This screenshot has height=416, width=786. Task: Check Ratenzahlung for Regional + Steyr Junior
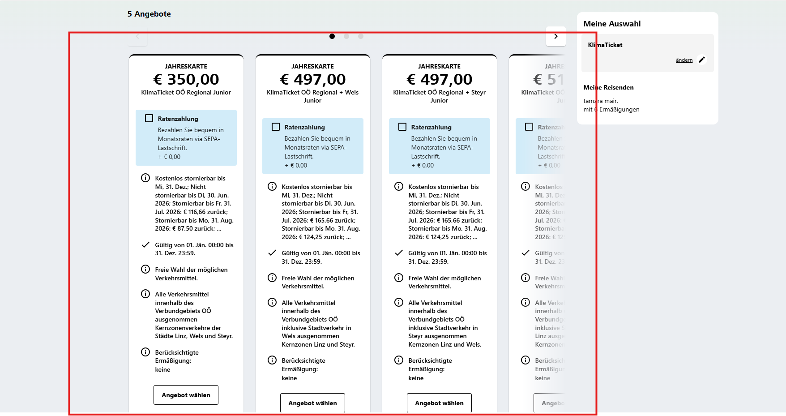point(402,127)
